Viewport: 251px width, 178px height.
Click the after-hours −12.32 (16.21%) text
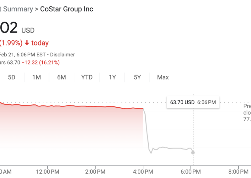click(41, 62)
